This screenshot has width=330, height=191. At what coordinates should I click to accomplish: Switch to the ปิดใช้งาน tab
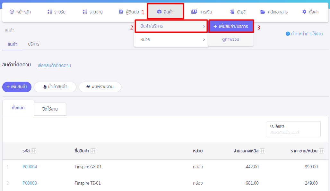pos(50,109)
